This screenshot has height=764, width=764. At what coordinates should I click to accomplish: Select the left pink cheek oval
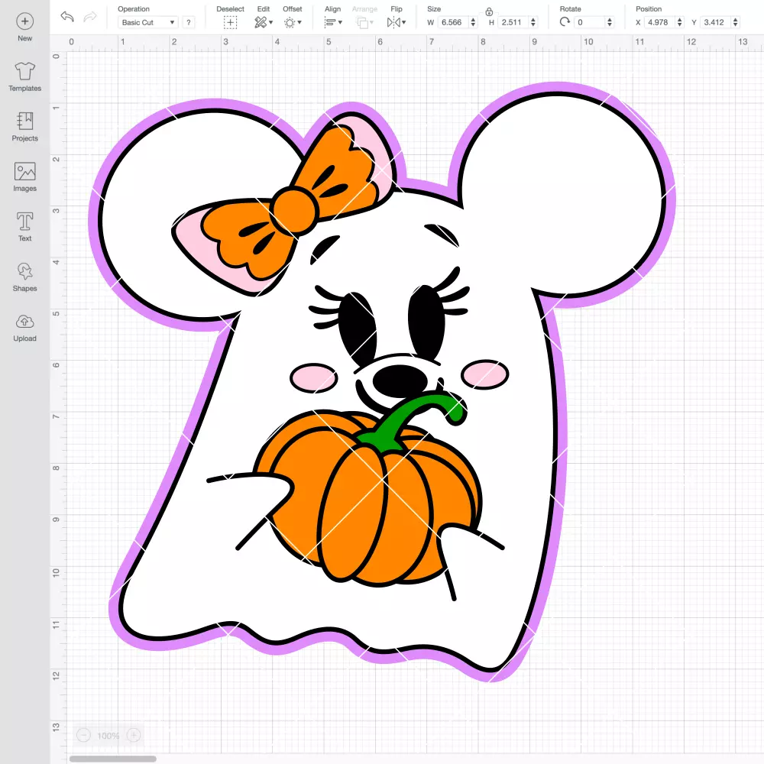click(314, 377)
